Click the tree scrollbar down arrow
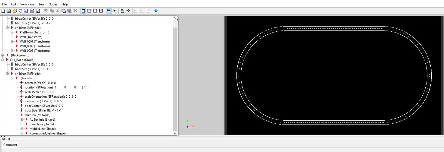This screenshot has height=152, width=444. 175,133
